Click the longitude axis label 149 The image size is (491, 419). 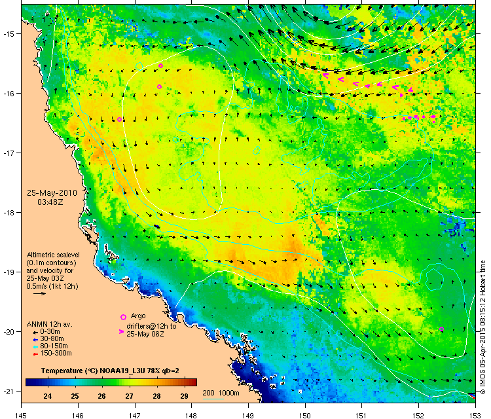248,416
